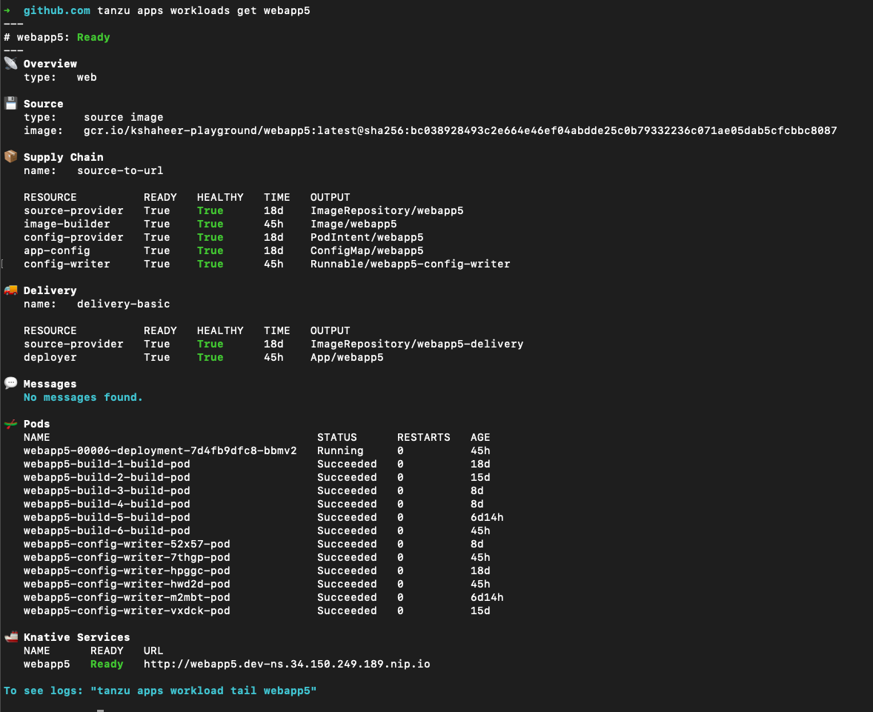Viewport: 873px width, 712px height.
Task: Click config-provider resource row name
Action: (73, 238)
